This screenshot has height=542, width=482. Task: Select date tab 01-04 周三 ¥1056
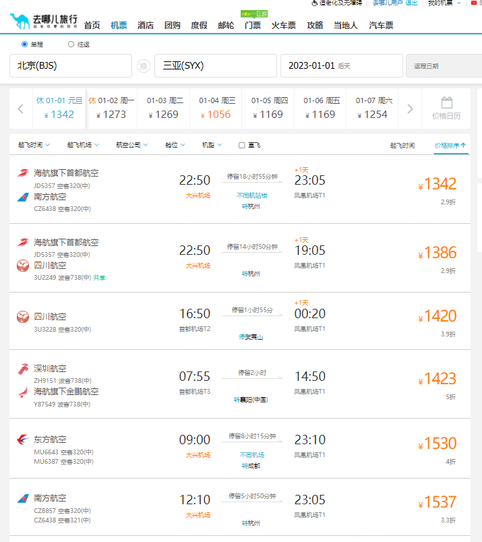pyautogui.click(x=216, y=108)
